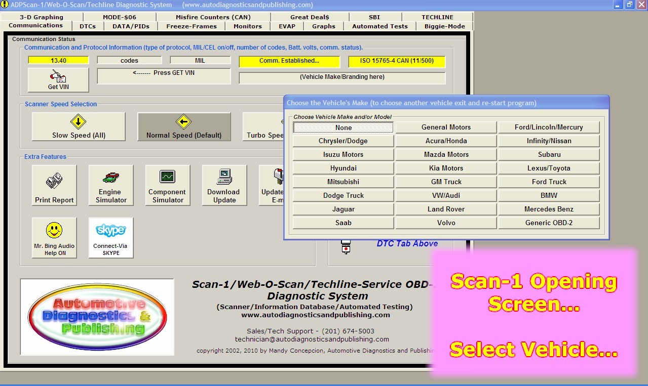648x386 pixels.
Task: Choose Generic OBD-2 option
Action: pyautogui.click(x=549, y=223)
